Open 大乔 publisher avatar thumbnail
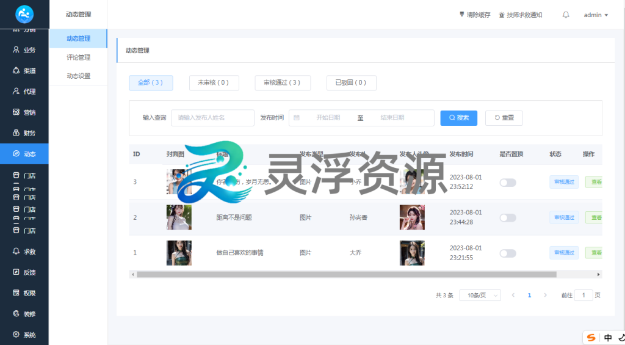Viewport: 625px width, 345px height. tap(412, 253)
